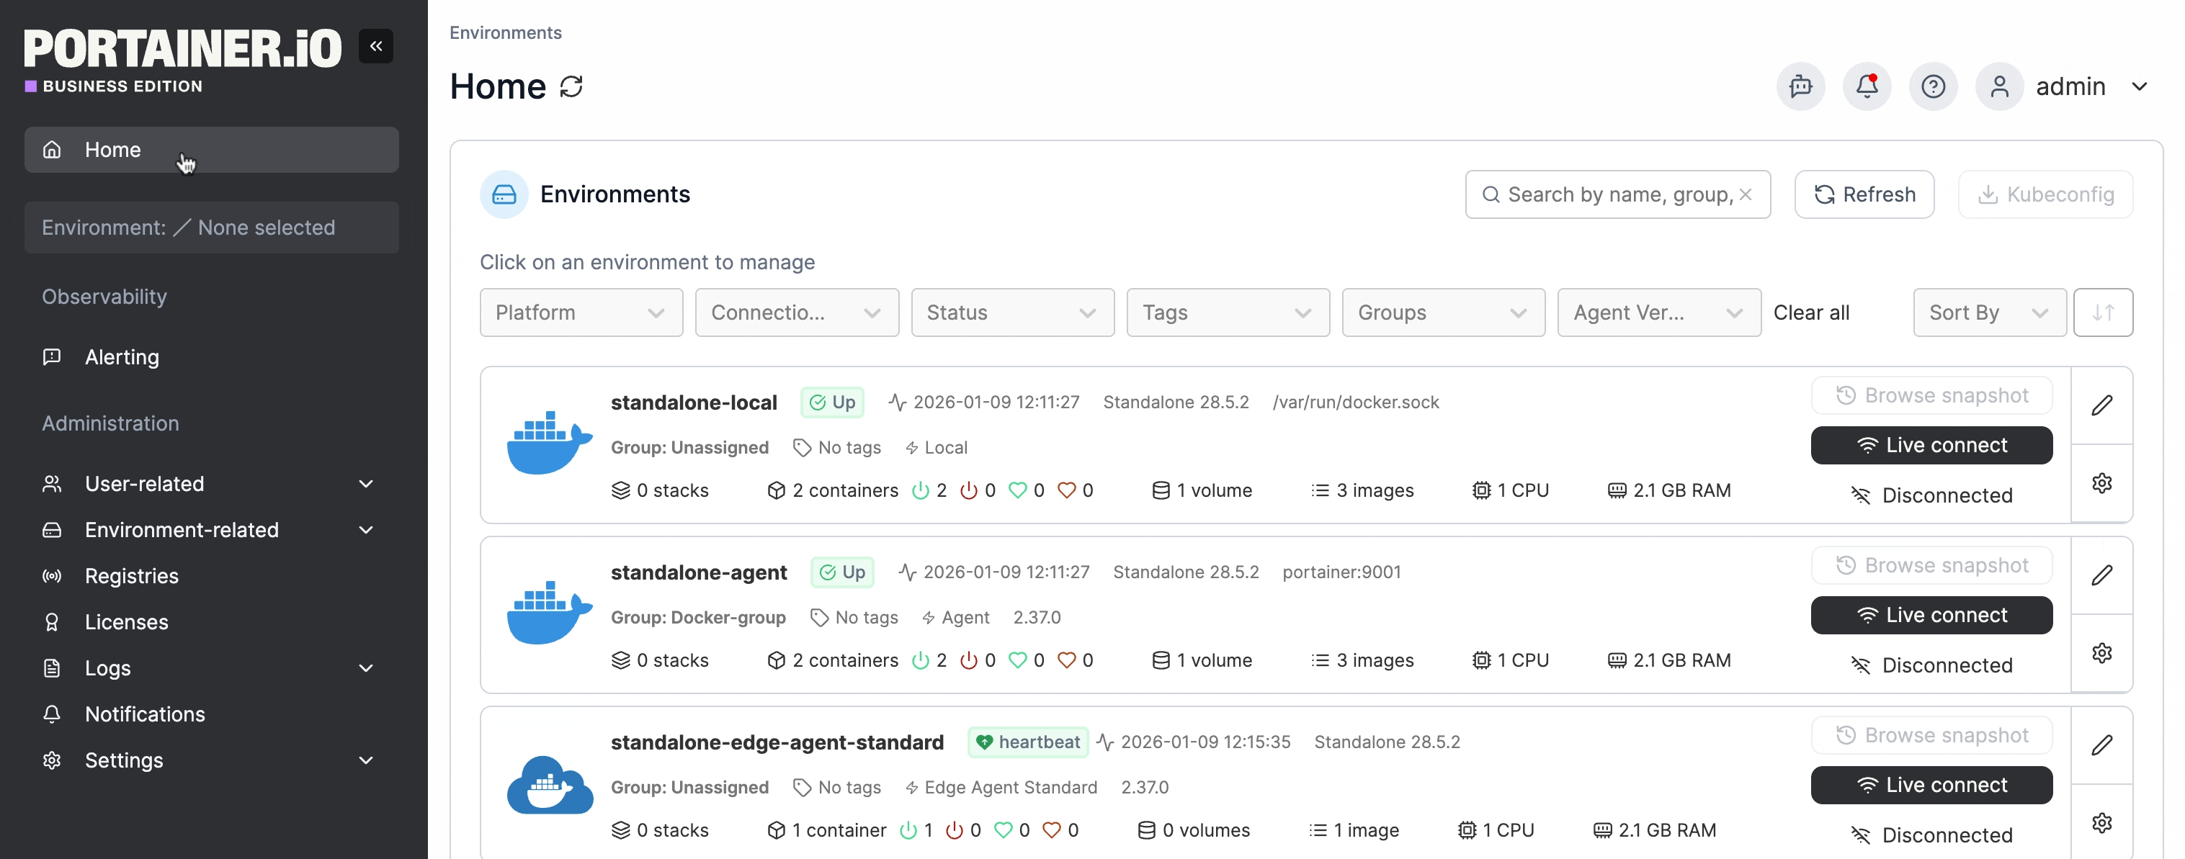Click Clear all filters link

(x=1810, y=313)
